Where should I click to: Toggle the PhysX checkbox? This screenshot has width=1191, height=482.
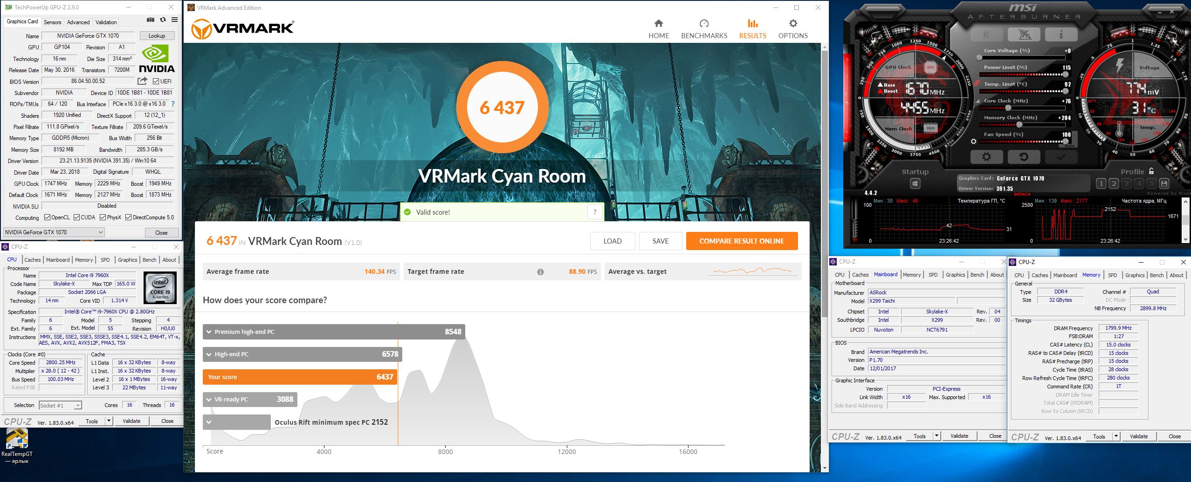pyautogui.click(x=103, y=217)
